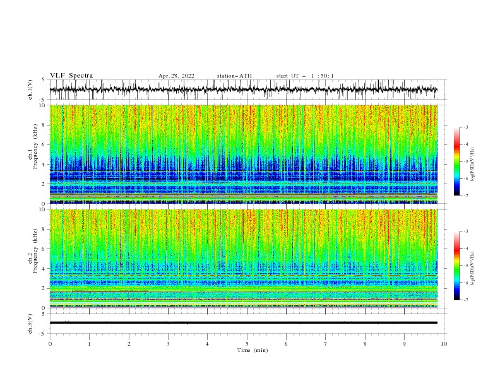Click the ch.3(V) waveform axis label
Image resolution: width=500 pixels, height=386 pixels.
30,324
